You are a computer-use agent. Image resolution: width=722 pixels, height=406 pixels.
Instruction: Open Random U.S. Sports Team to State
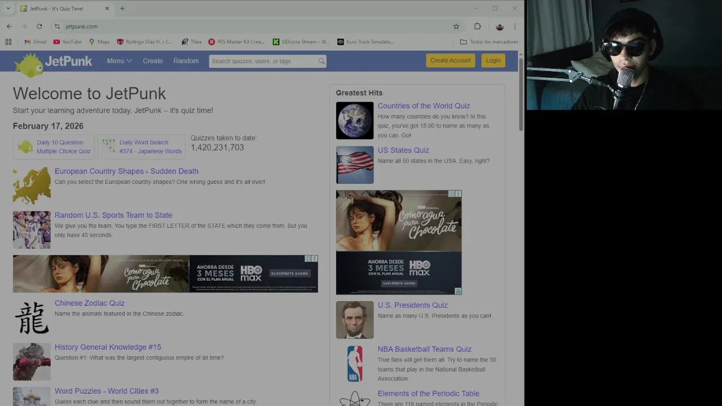tap(113, 215)
